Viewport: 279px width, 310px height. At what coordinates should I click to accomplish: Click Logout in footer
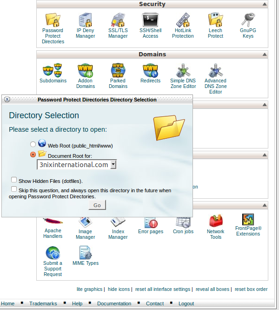pos(186,303)
